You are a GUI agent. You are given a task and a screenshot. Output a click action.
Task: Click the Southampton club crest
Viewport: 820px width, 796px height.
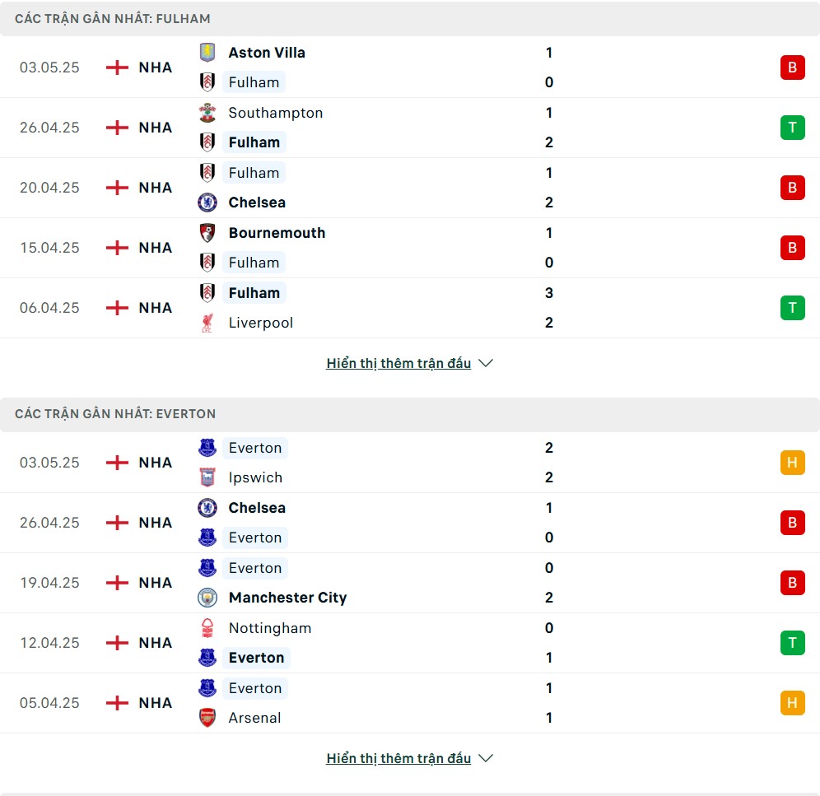pyautogui.click(x=207, y=113)
